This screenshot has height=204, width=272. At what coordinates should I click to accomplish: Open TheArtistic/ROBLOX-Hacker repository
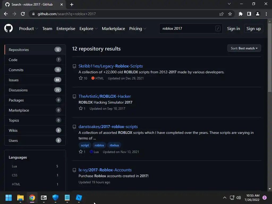pyautogui.click(x=105, y=96)
